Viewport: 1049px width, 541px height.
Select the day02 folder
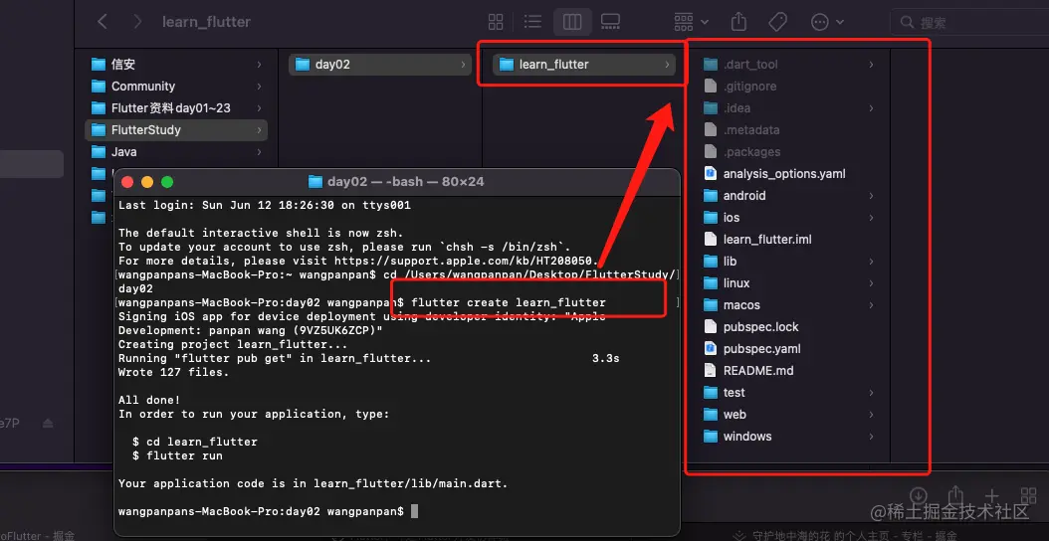(380, 65)
